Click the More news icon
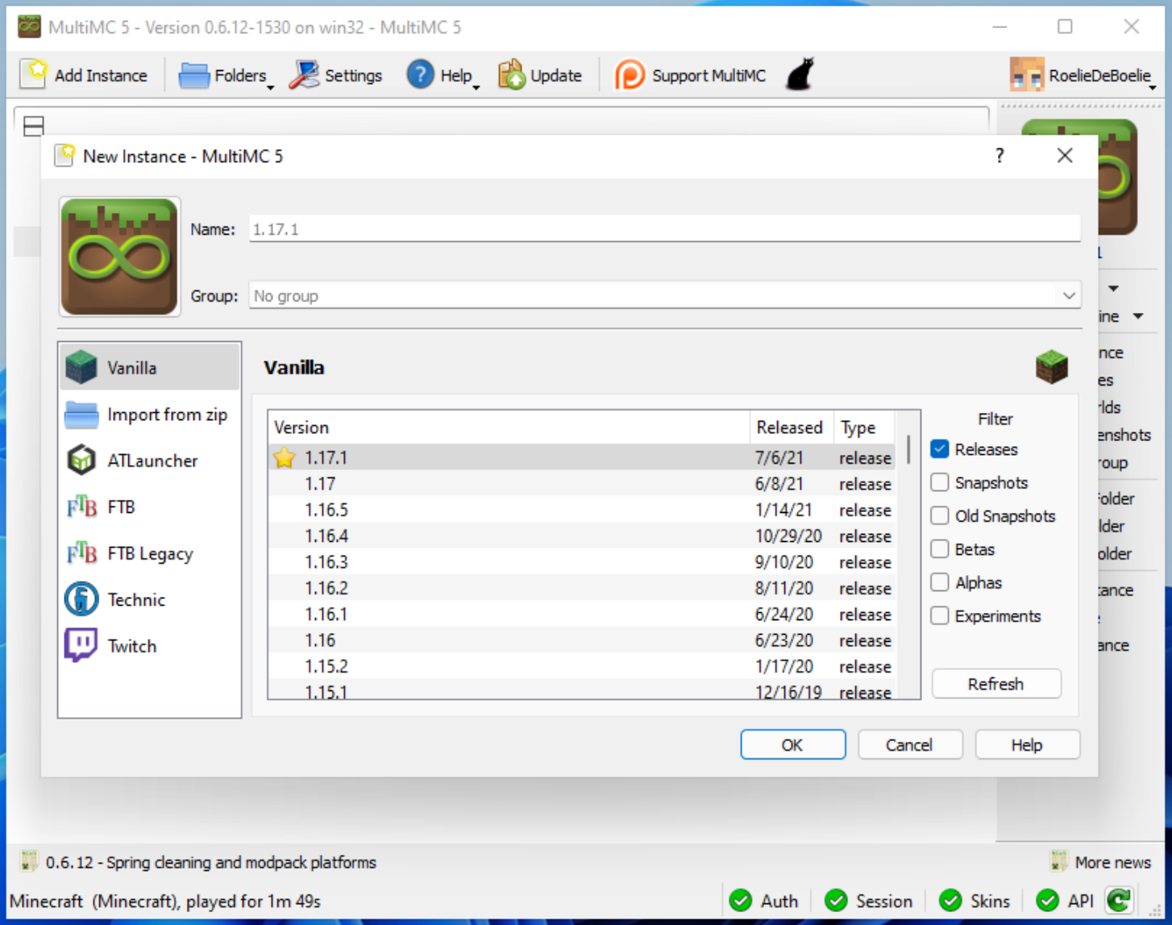1172x925 pixels. pos(1059,862)
